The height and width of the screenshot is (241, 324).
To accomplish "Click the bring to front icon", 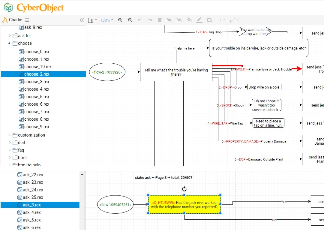I will click(x=169, y=20).
